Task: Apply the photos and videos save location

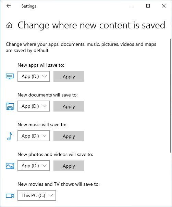Action: coord(69,166)
